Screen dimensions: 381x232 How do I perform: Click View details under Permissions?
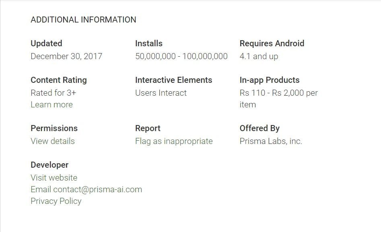click(53, 141)
